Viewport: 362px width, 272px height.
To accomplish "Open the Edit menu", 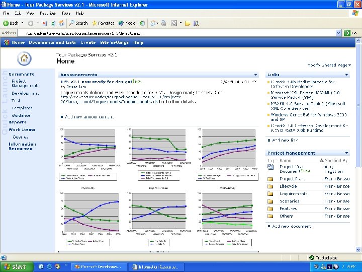I will pos(18,13).
